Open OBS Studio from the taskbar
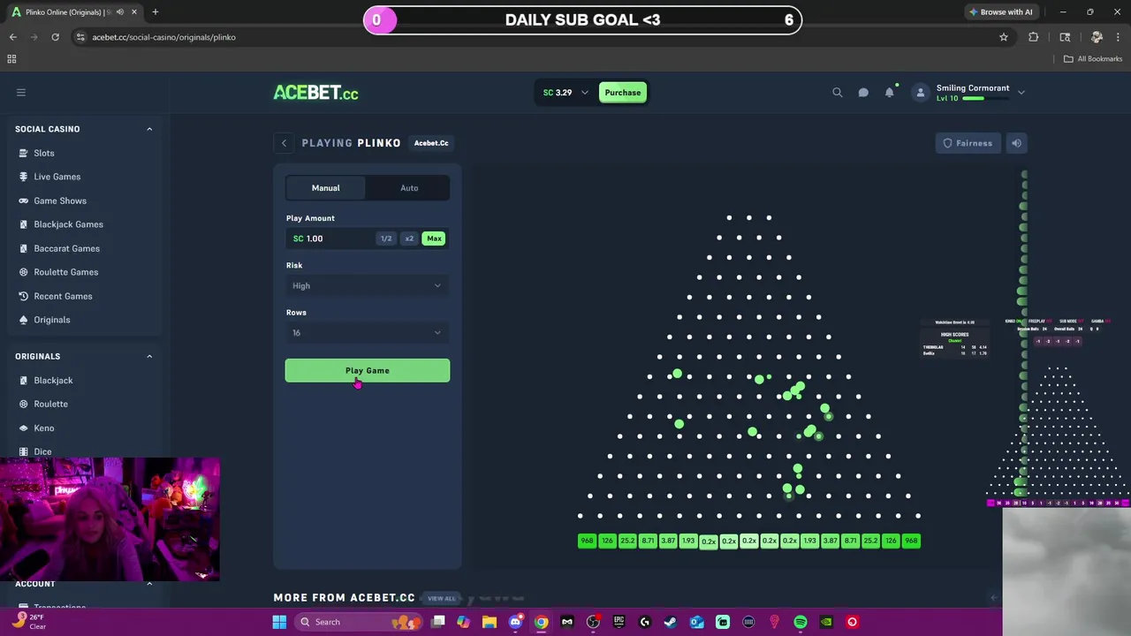 [593, 622]
